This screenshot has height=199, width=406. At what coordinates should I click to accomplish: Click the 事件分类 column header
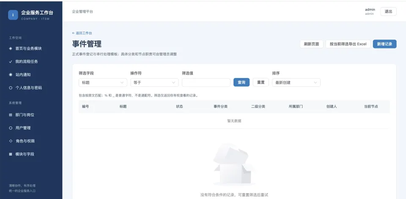click(x=220, y=106)
